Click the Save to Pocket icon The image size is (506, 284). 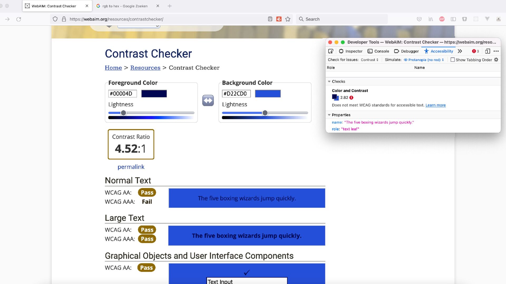click(x=419, y=19)
